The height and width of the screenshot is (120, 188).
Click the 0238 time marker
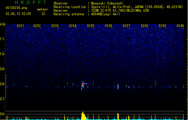point(144,26)
